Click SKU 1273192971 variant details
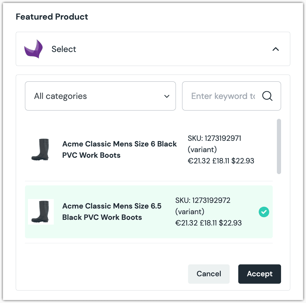Image resolution: width=306 pixels, height=303 pixels. click(214, 144)
